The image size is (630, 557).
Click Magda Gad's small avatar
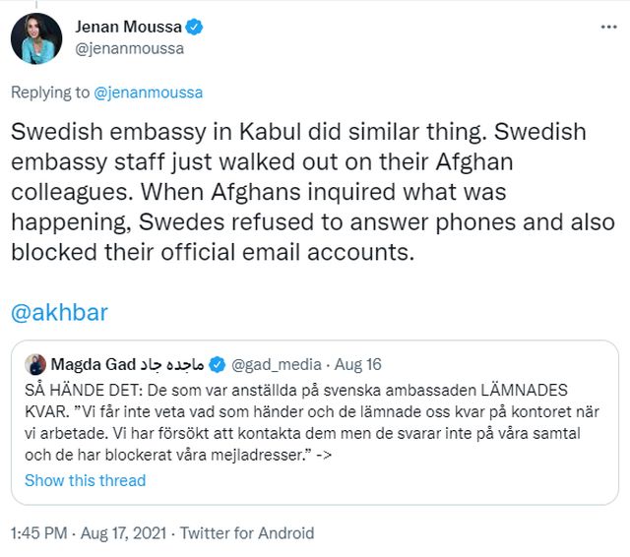[x=35, y=363]
